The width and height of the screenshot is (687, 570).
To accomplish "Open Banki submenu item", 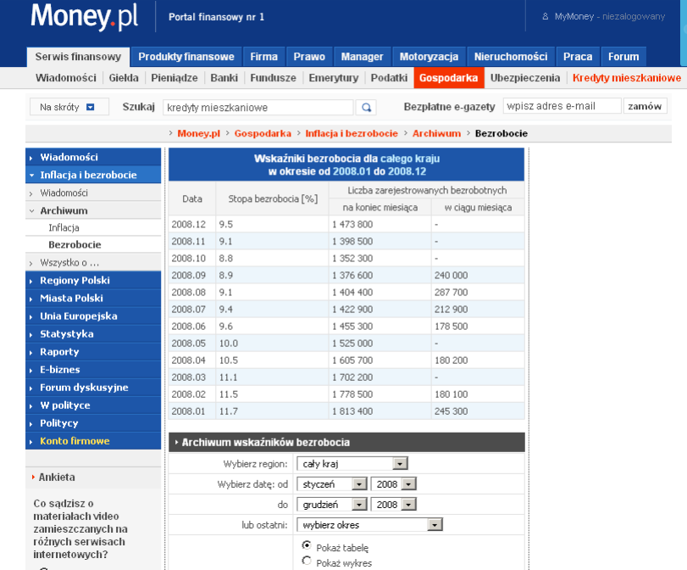I will click(x=224, y=78).
